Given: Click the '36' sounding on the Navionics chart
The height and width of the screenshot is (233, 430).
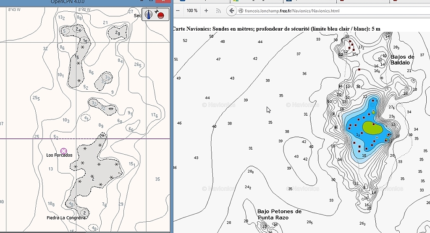Looking at the screenshot, I should point(304,74).
